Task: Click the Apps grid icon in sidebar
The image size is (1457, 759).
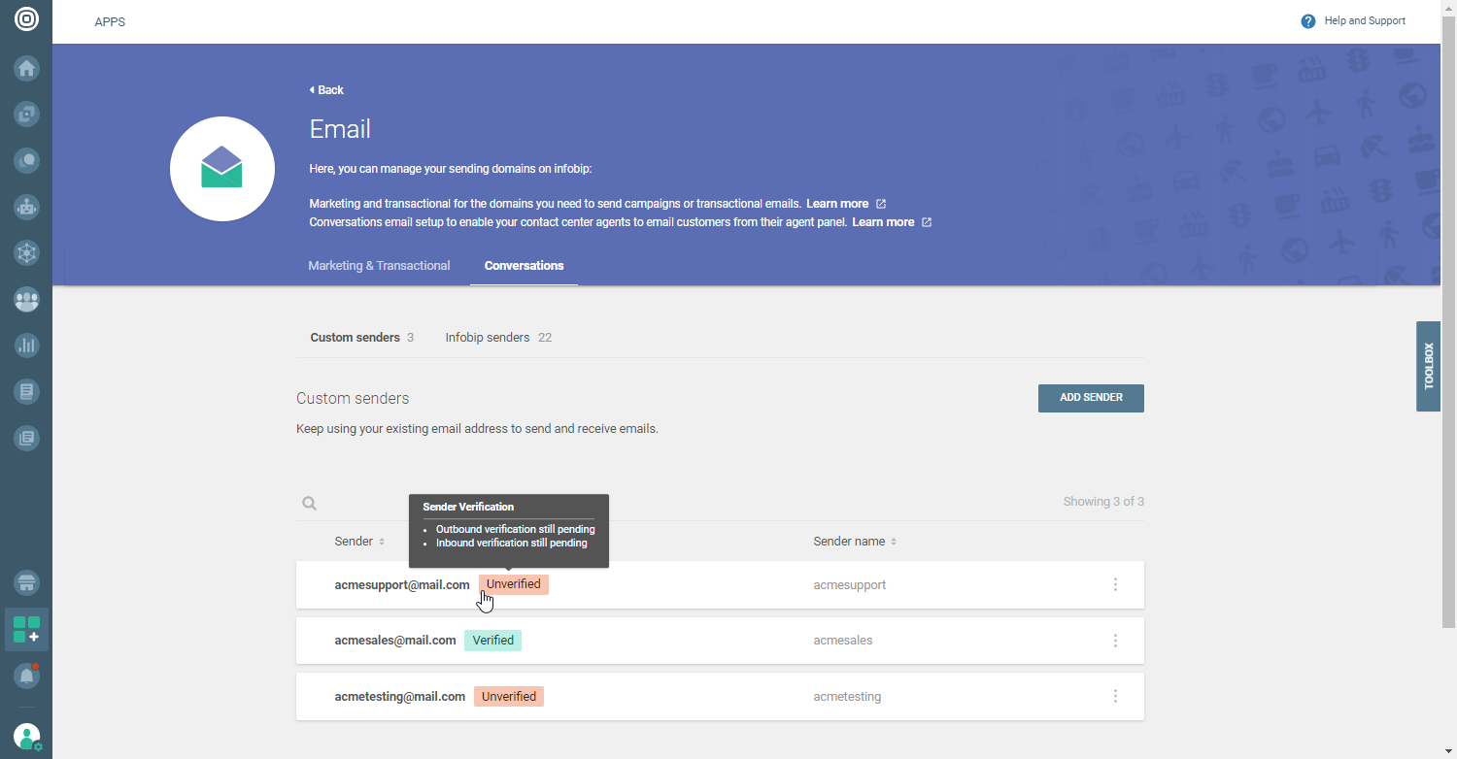Action: click(x=26, y=629)
